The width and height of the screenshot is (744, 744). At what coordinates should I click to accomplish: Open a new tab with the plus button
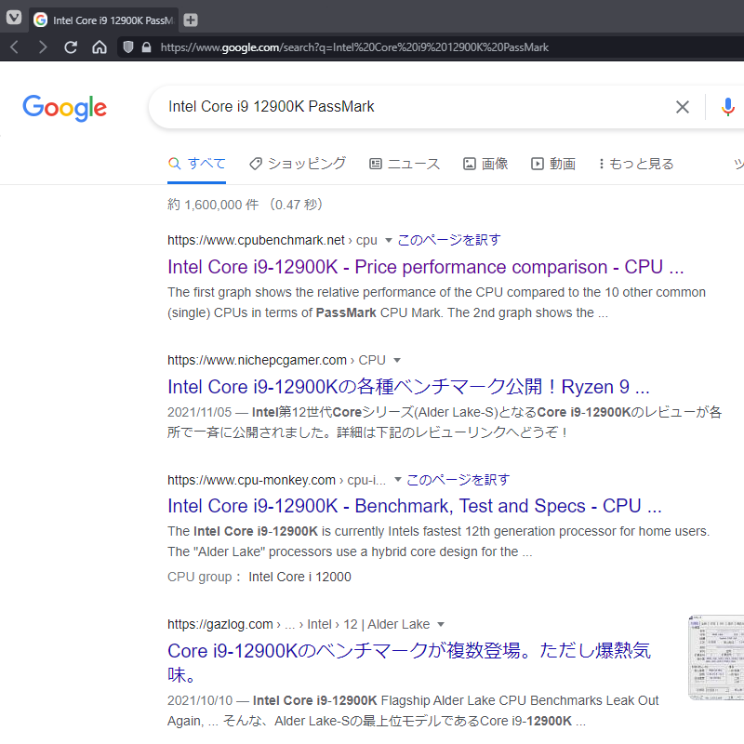point(192,19)
